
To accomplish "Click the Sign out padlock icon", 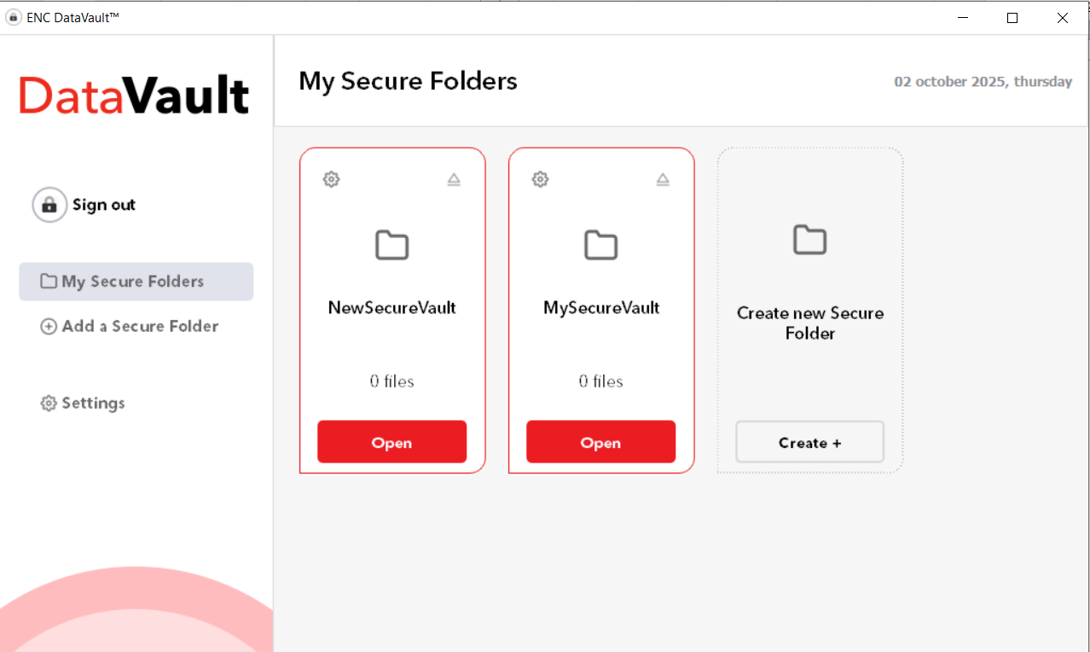I will coord(49,204).
